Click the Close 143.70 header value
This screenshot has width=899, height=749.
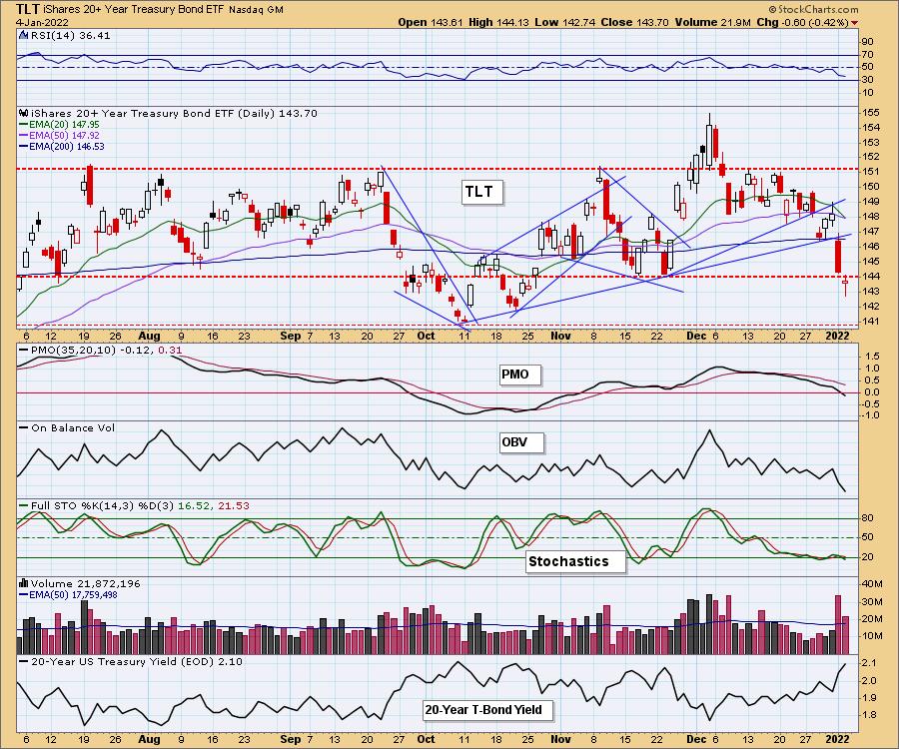click(x=634, y=22)
